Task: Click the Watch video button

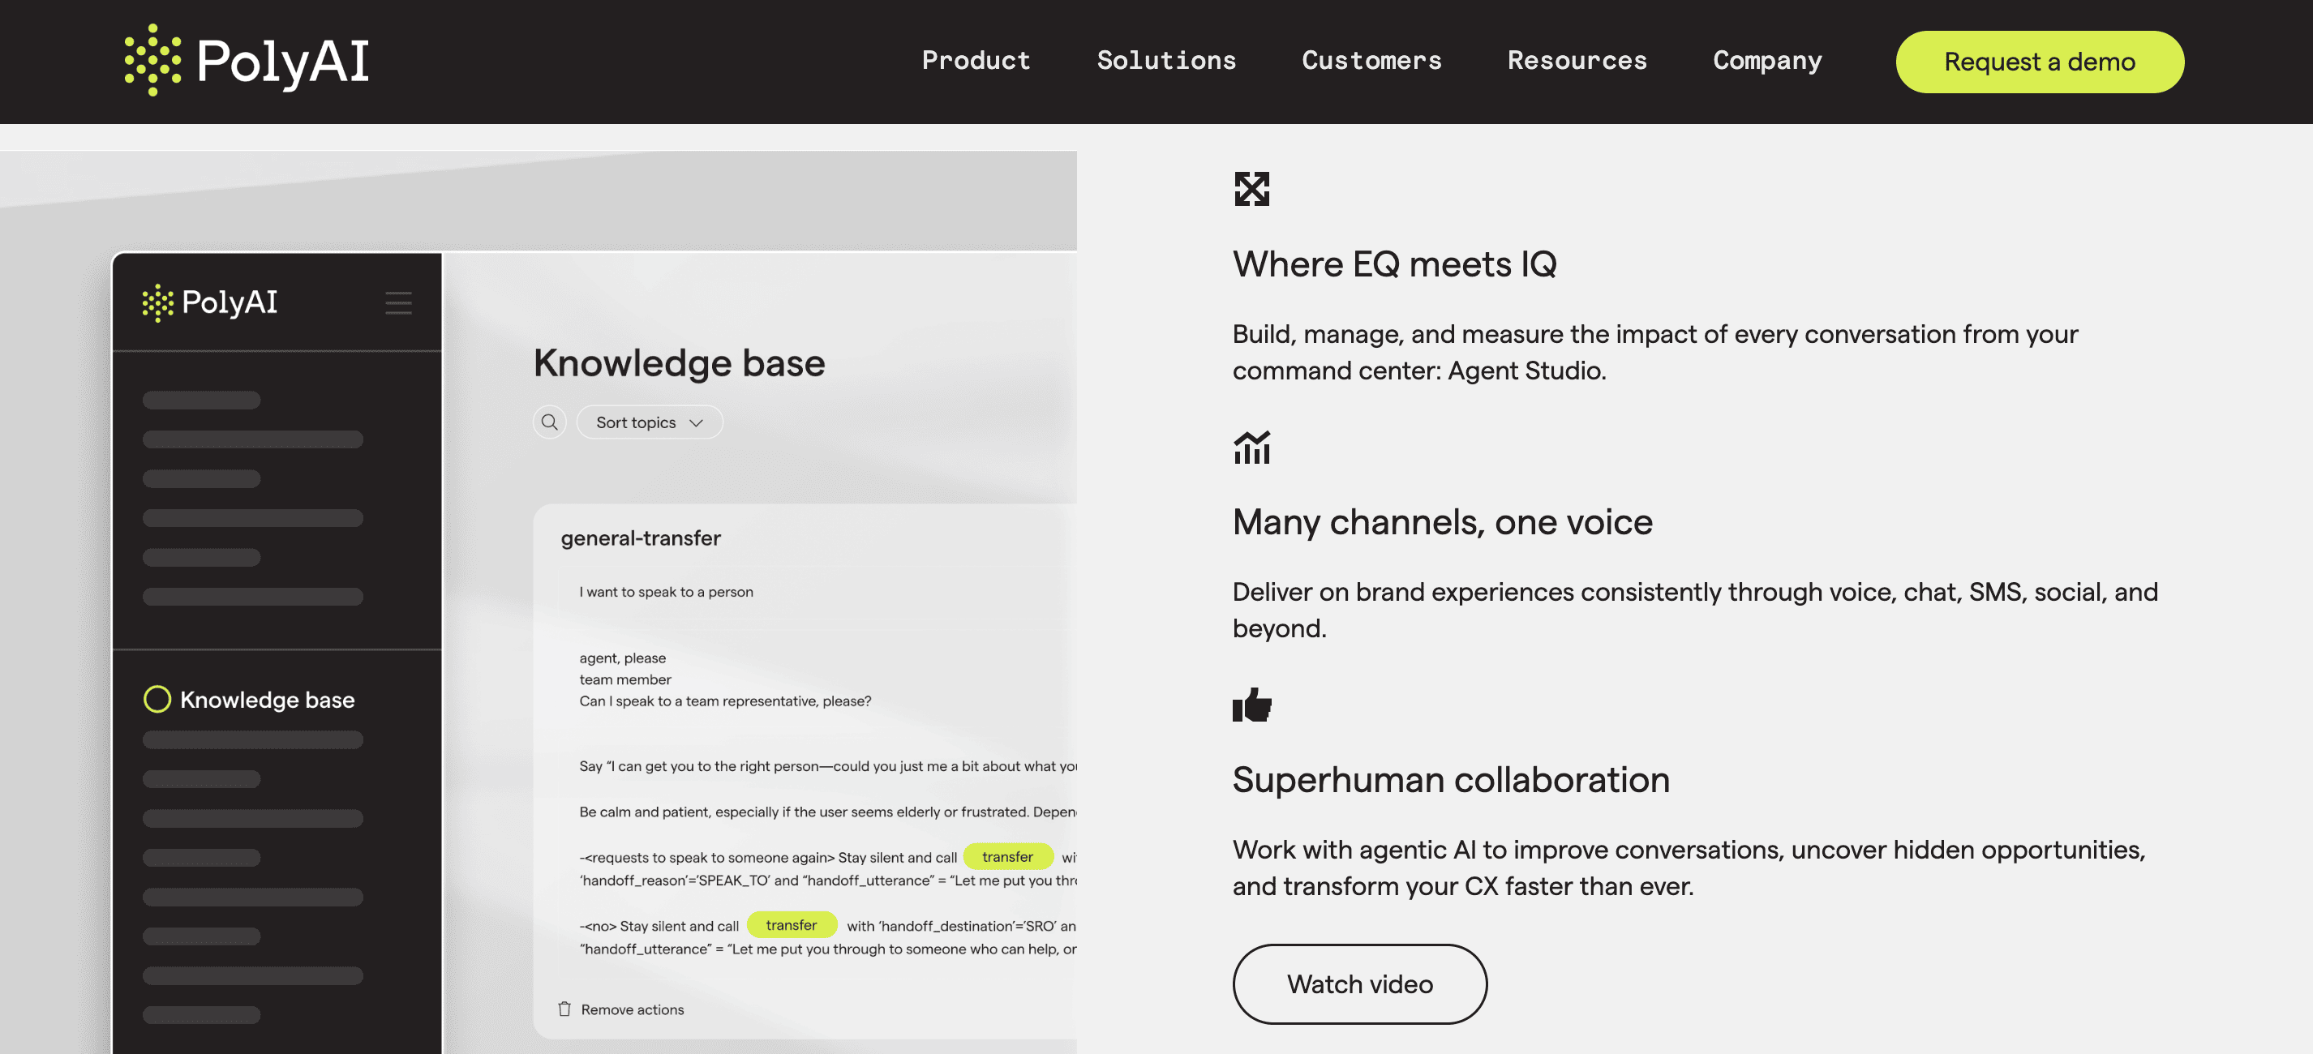Action: [x=1359, y=984]
